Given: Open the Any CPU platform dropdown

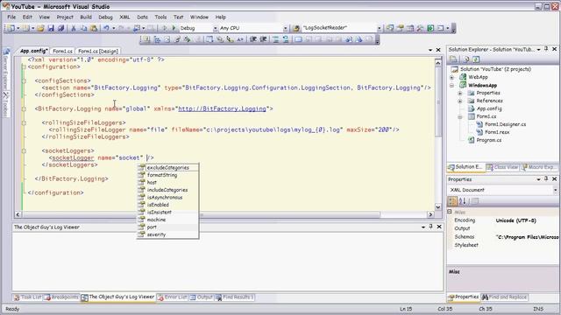Looking at the screenshot, I should pyautogui.click(x=286, y=28).
